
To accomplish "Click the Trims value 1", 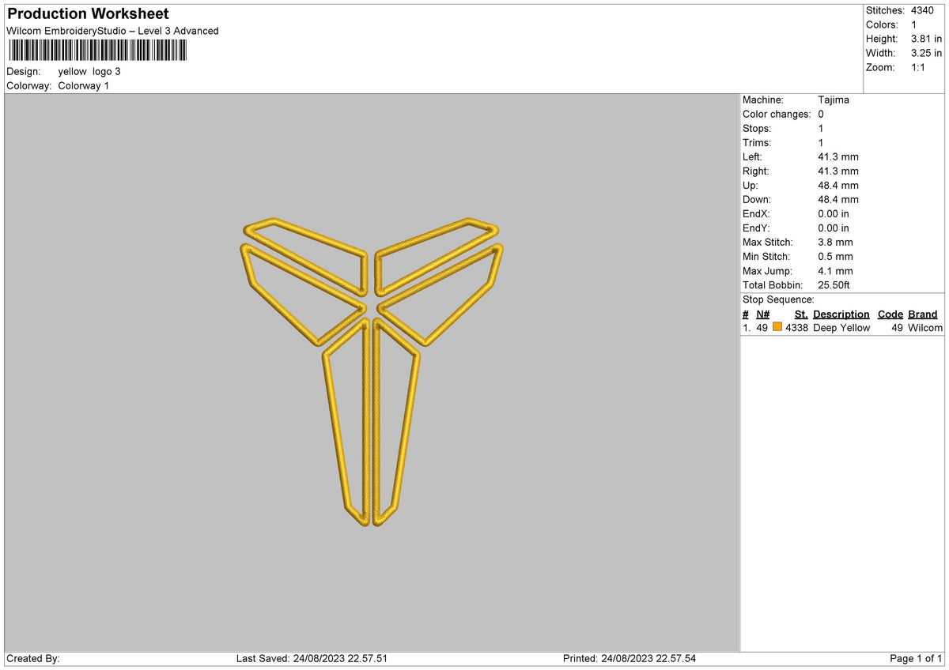I will click(821, 143).
